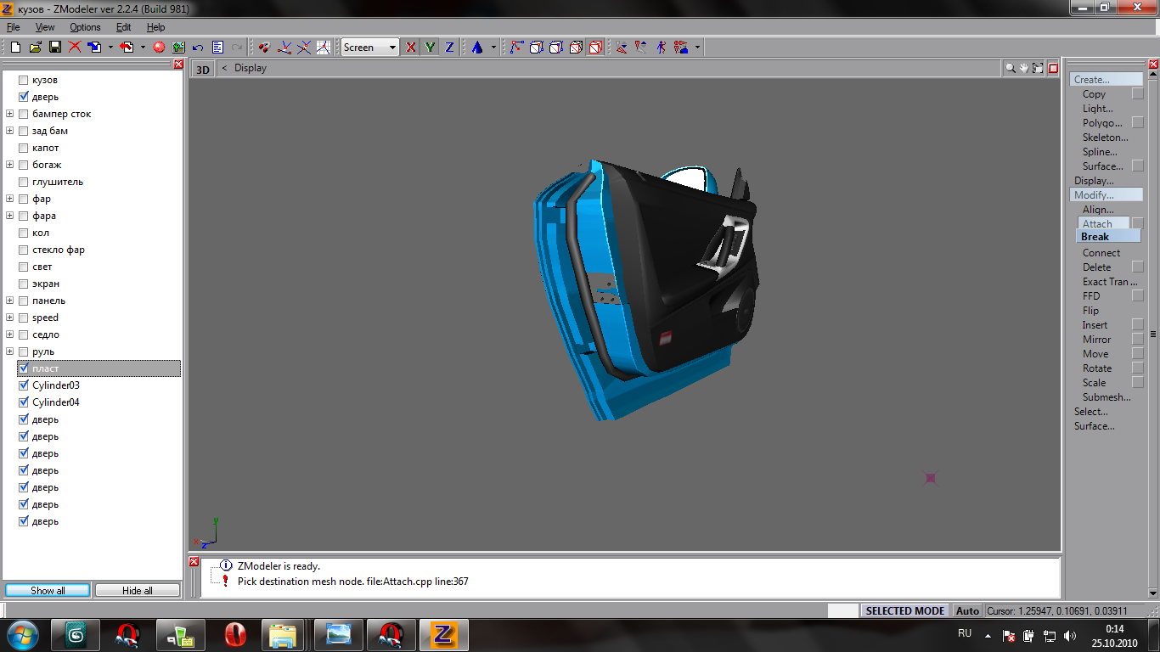Click the red sphere materials icon
The image size is (1160, 652).
[x=158, y=48]
